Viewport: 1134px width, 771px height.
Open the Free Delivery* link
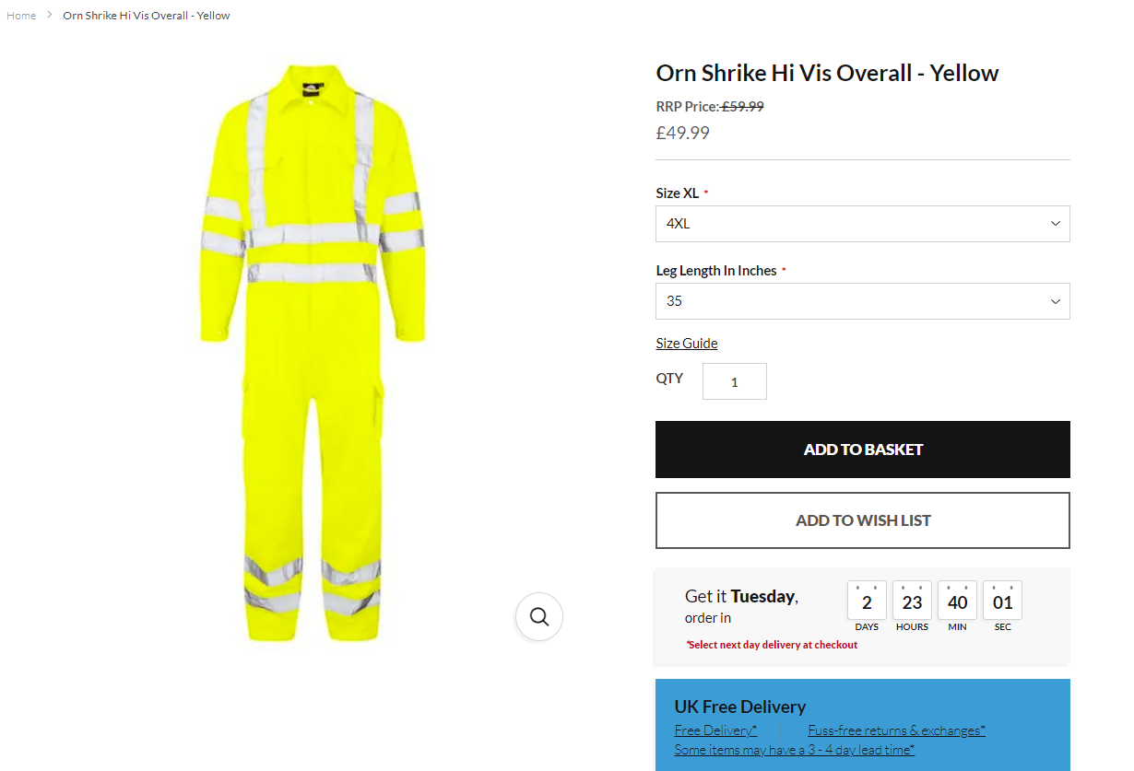(715, 730)
